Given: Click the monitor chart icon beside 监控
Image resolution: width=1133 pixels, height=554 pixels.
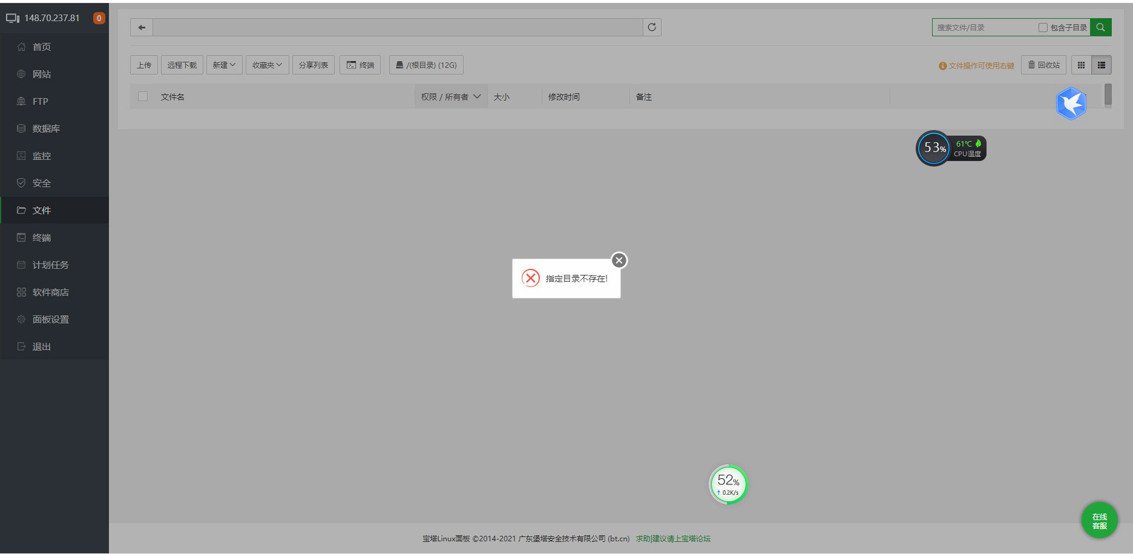Looking at the screenshot, I should click(21, 156).
